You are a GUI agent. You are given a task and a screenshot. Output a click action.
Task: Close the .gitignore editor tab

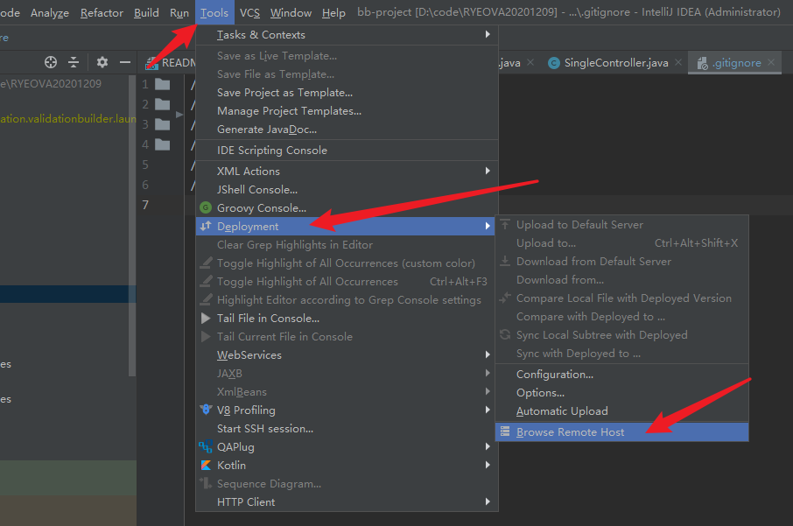(771, 62)
